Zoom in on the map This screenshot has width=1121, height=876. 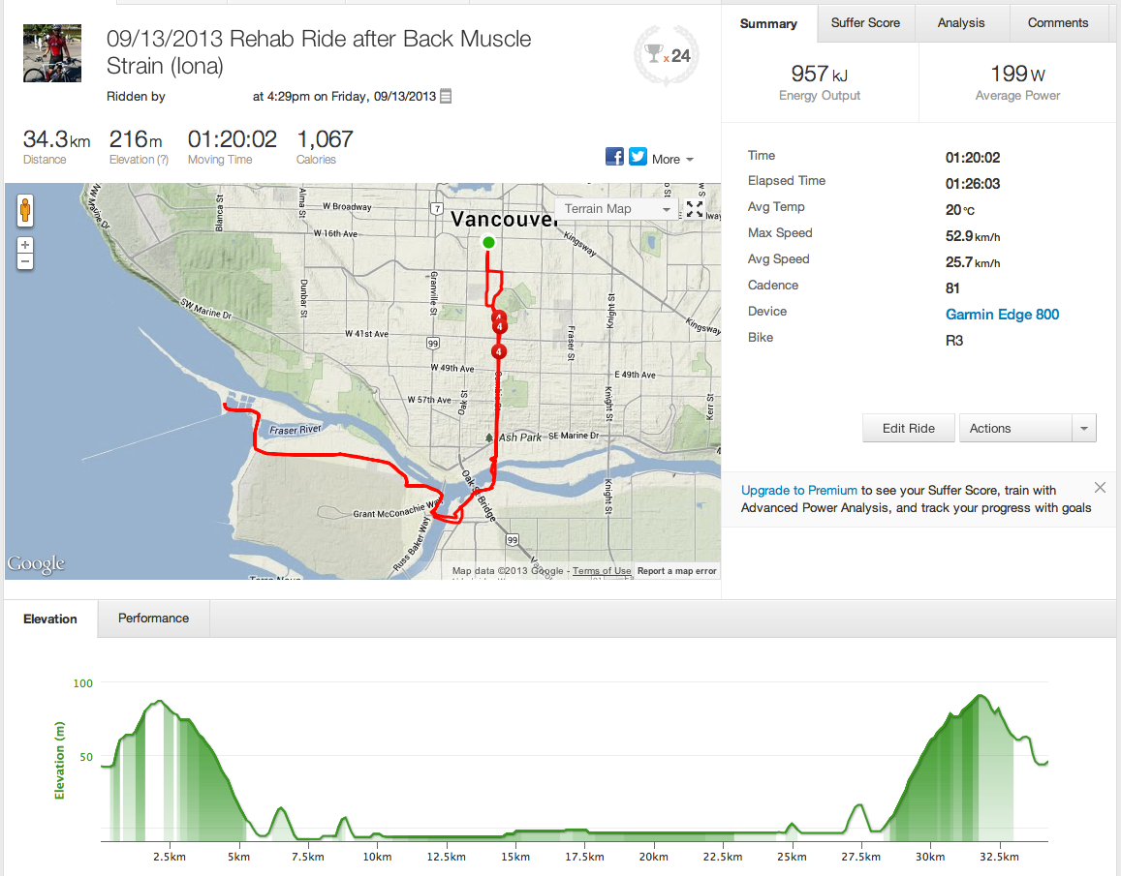25,245
